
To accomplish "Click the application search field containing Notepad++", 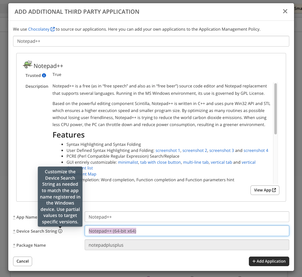I will (x=151, y=41).
